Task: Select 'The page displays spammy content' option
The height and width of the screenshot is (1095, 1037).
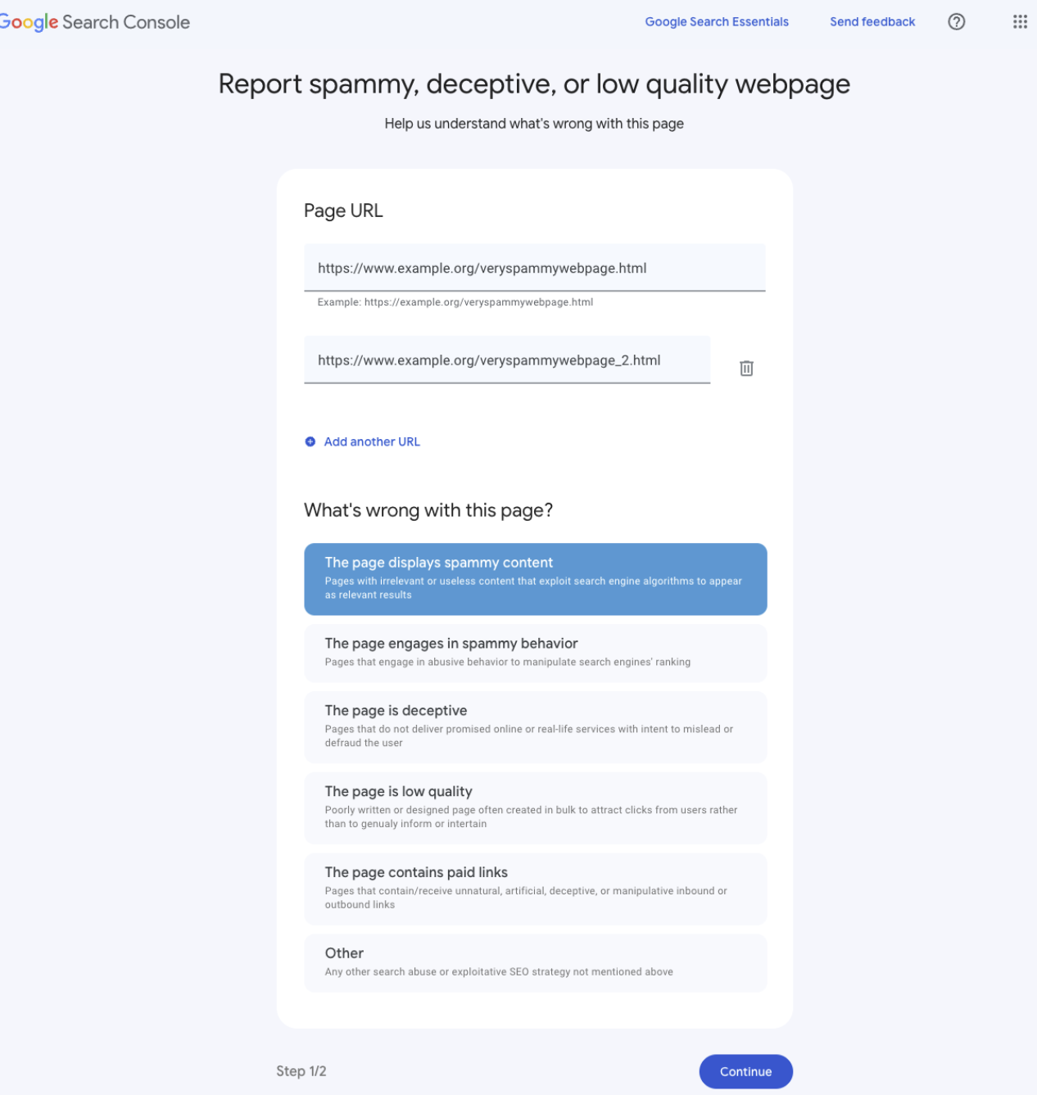Action: [535, 578]
